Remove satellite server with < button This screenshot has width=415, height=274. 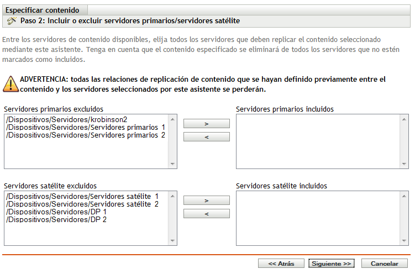[206, 213]
